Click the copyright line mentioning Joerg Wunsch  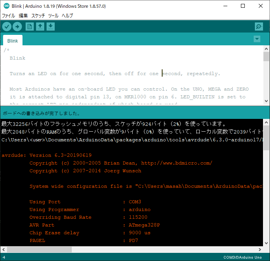pyautogui.click(x=85, y=171)
